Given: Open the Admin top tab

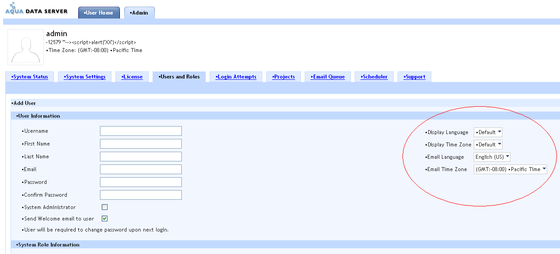Looking at the screenshot, I should (139, 13).
